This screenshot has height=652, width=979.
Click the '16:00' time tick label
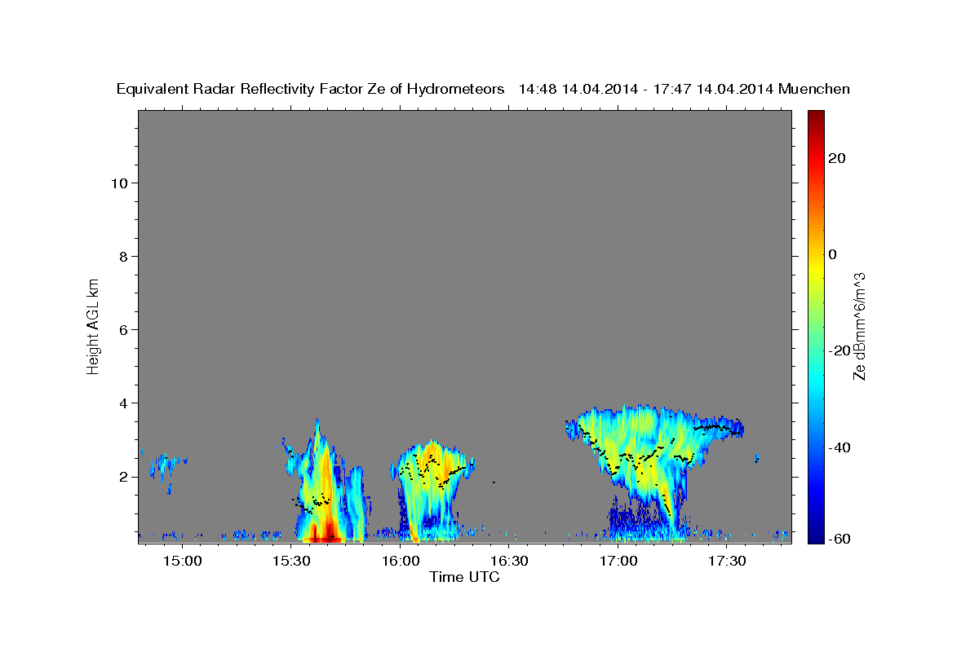[x=400, y=562]
